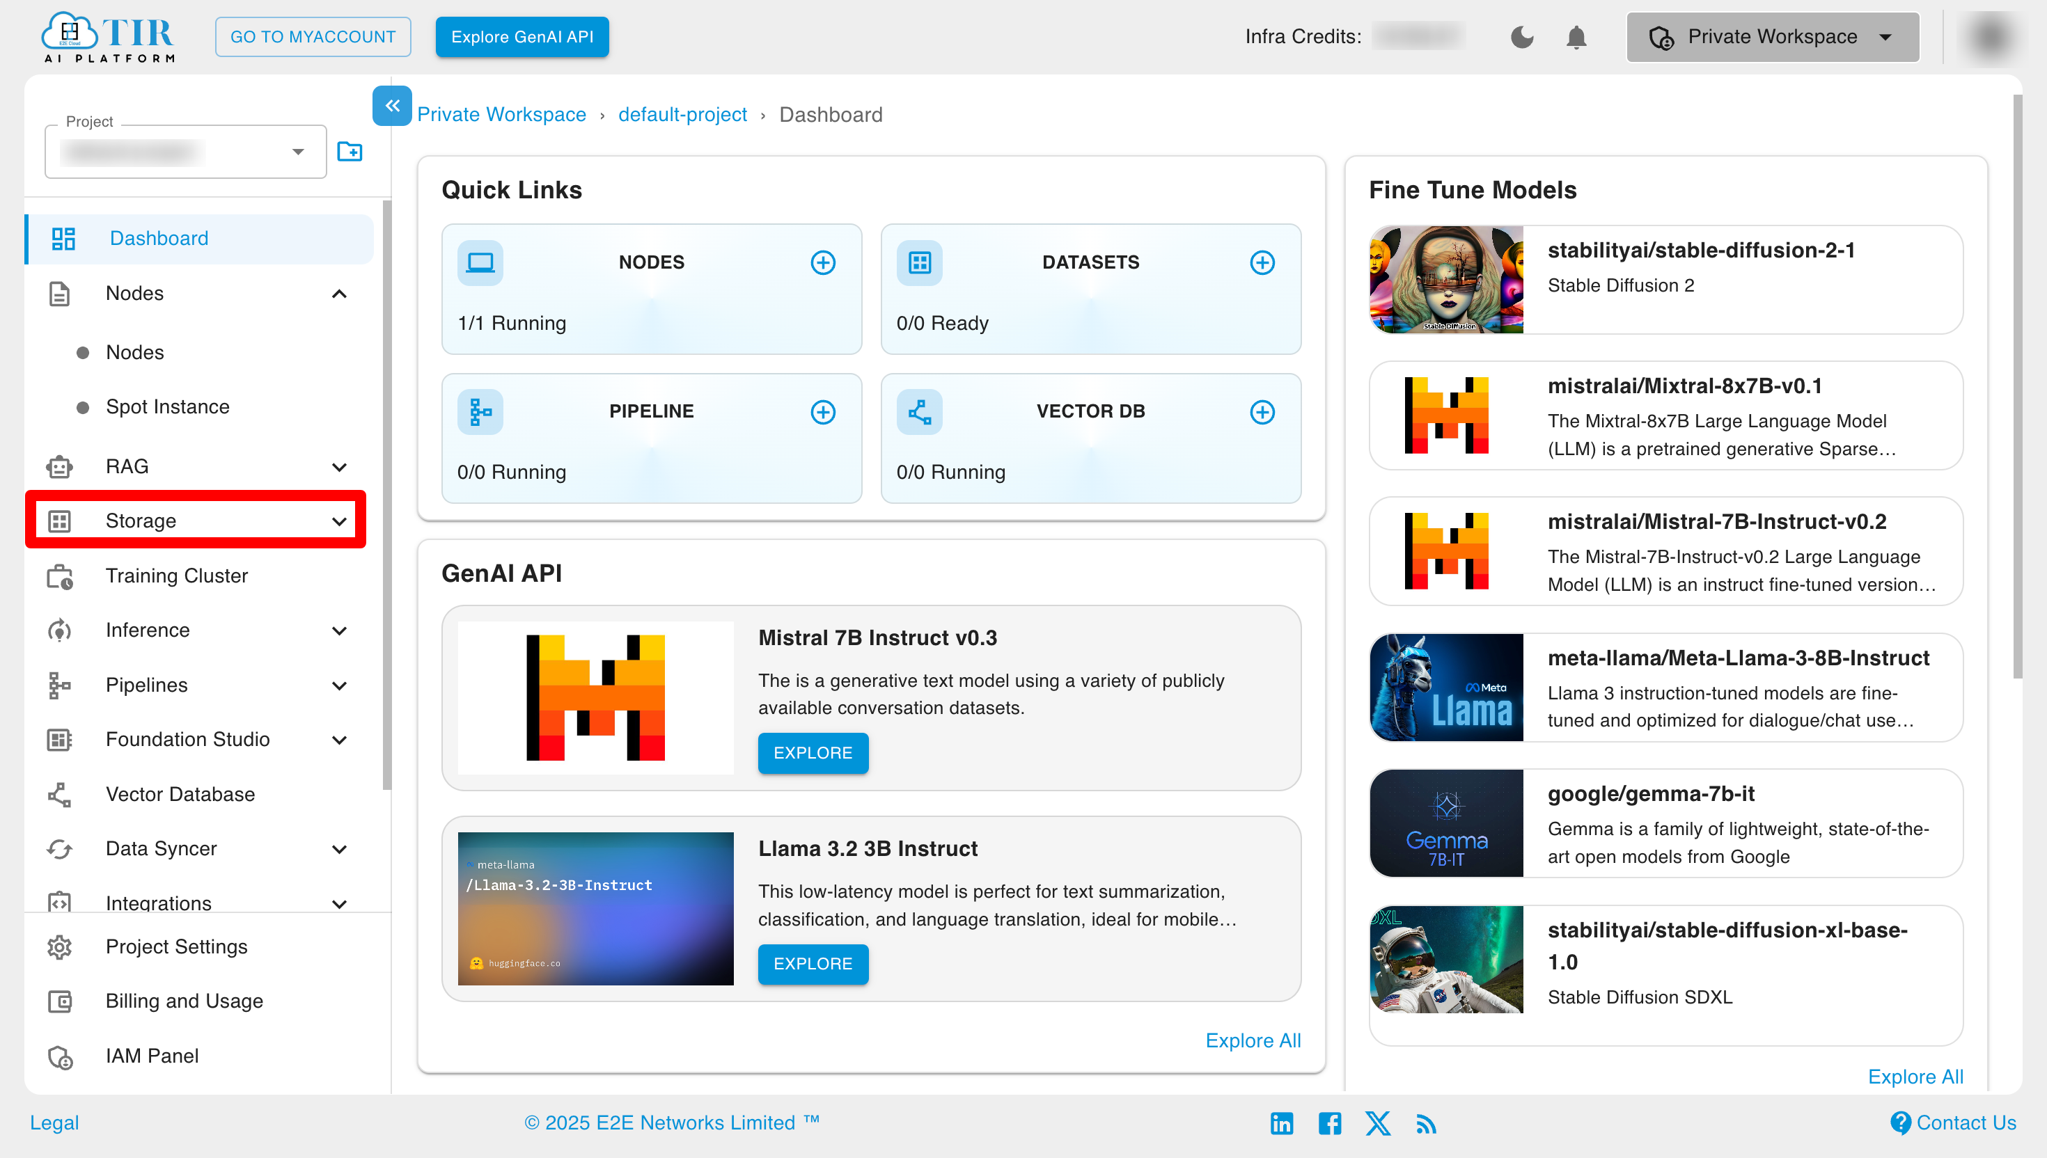Open LinkedIn link in footer
The width and height of the screenshot is (2047, 1158).
pos(1282,1123)
